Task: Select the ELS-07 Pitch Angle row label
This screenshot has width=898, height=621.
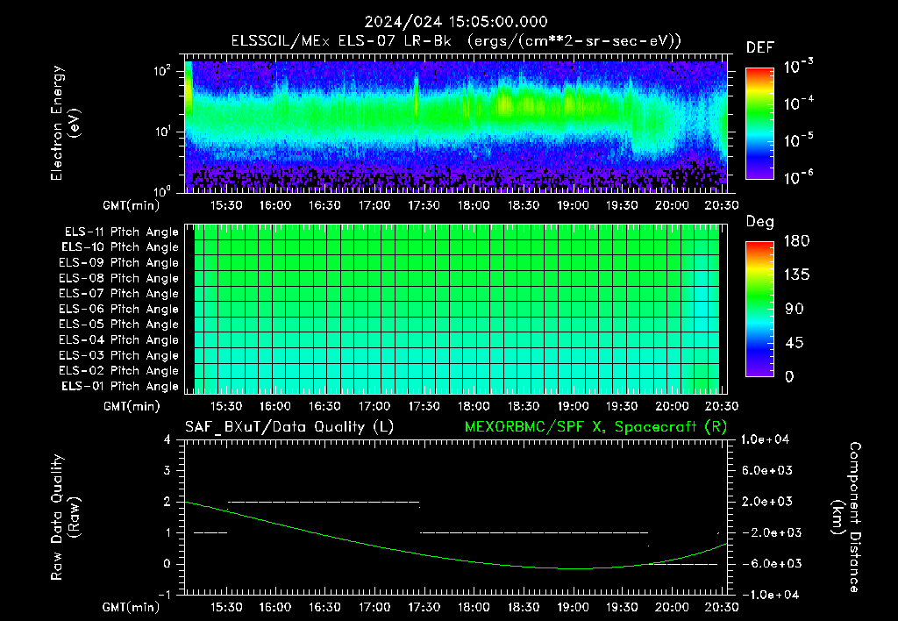Action: click(x=118, y=293)
